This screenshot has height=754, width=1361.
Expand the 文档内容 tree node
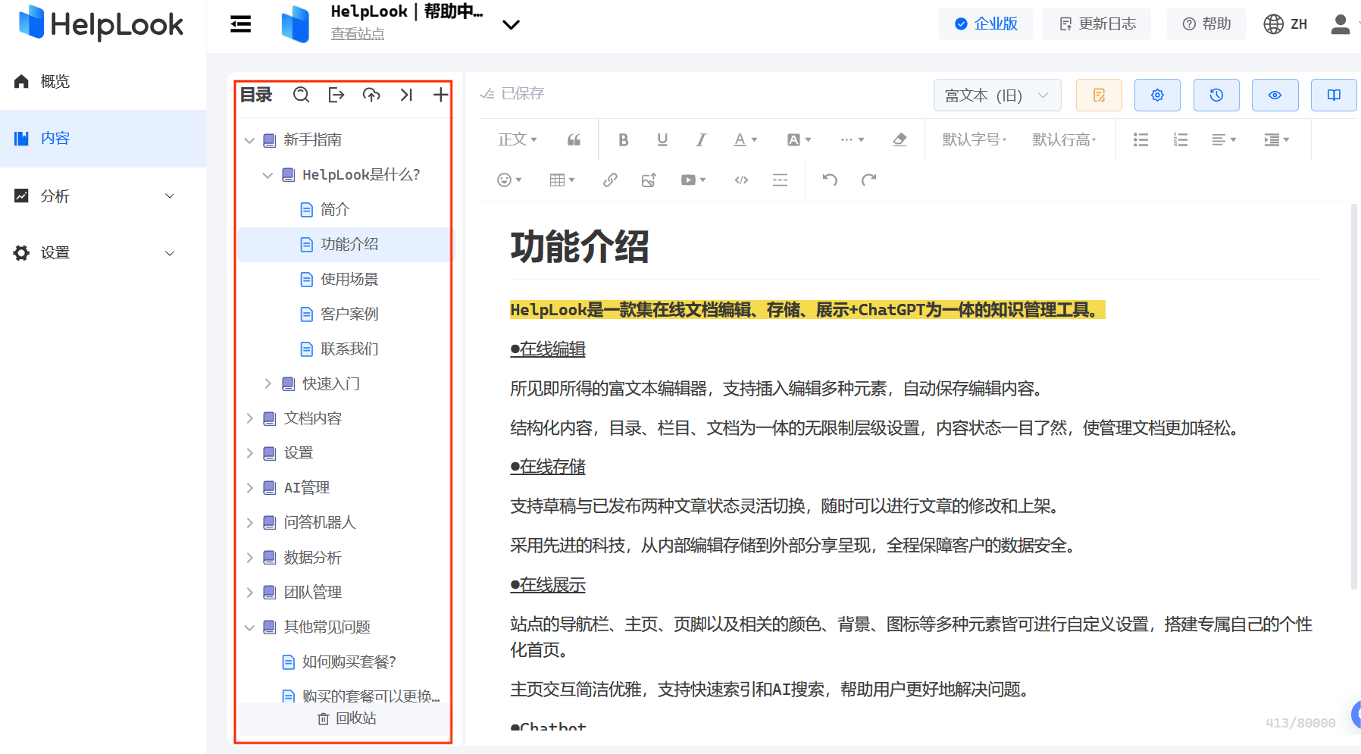(x=249, y=418)
